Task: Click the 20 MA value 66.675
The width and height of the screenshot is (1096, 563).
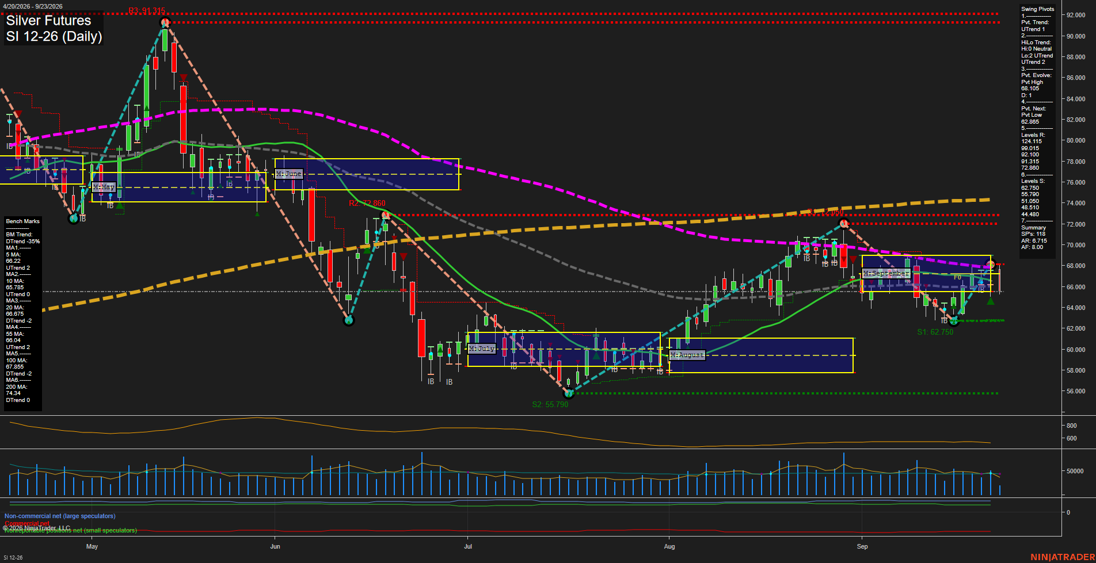Action: pos(15,314)
